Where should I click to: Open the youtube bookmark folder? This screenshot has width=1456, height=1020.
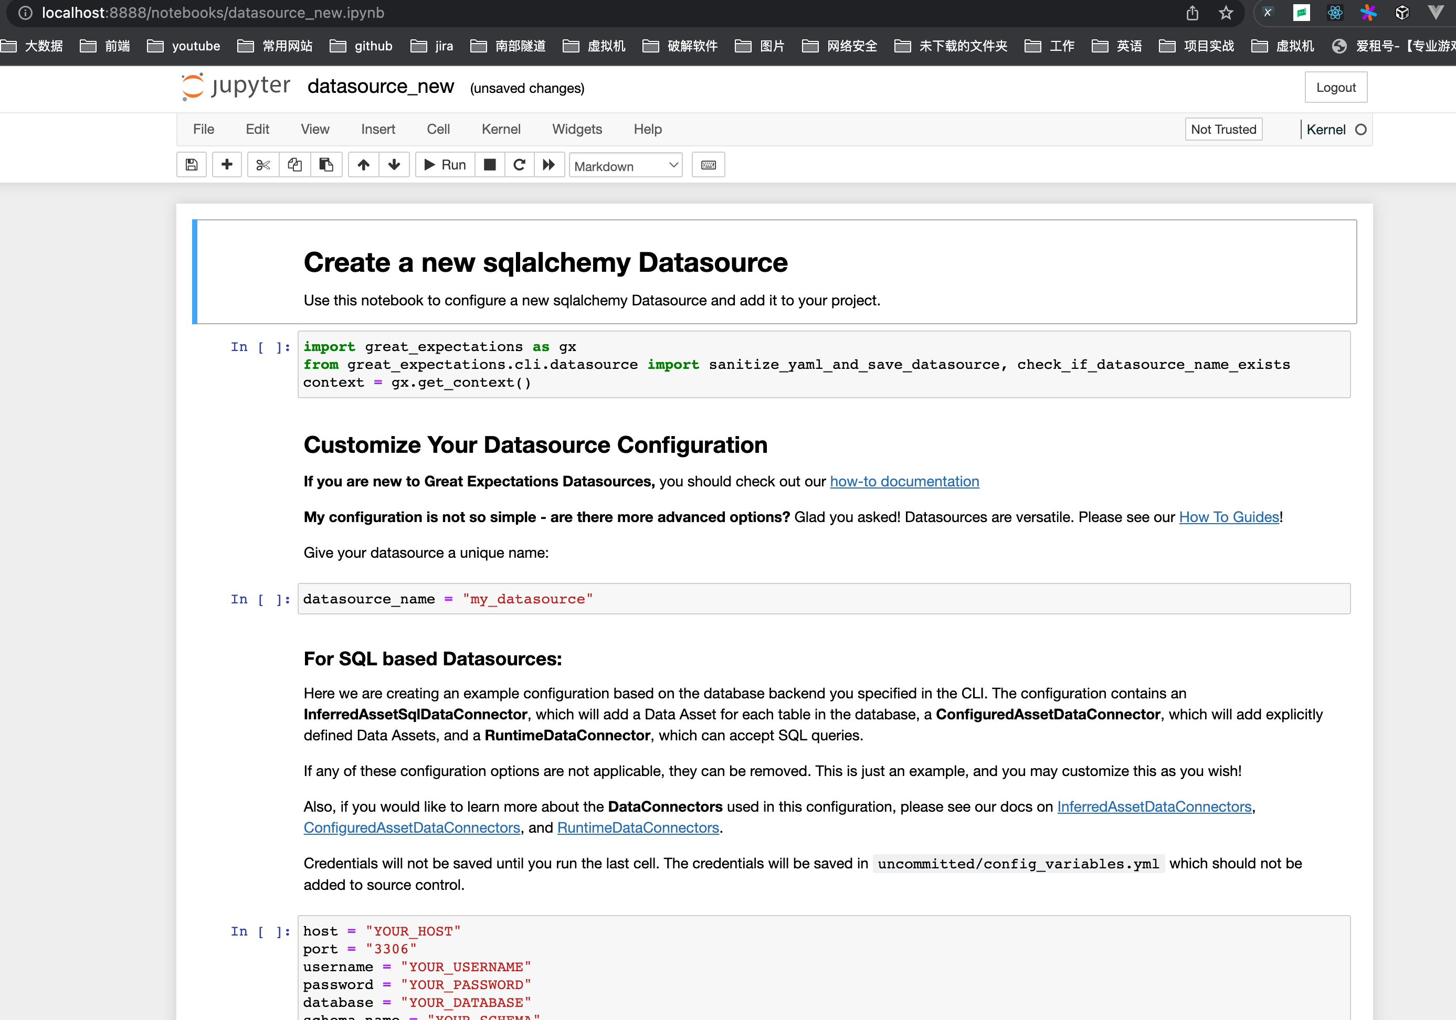pyautogui.click(x=183, y=46)
